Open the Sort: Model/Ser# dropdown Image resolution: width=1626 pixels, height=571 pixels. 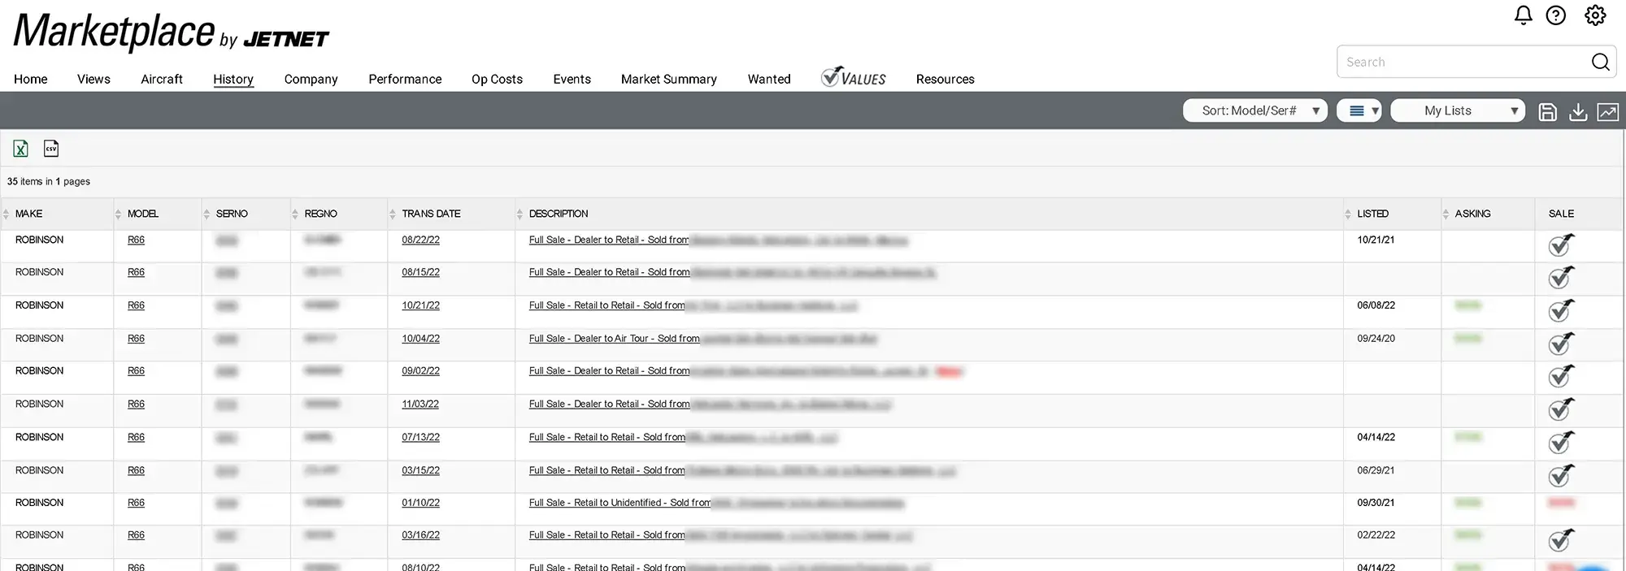point(1254,110)
